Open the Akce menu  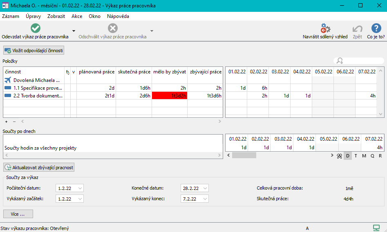[x=77, y=16]
